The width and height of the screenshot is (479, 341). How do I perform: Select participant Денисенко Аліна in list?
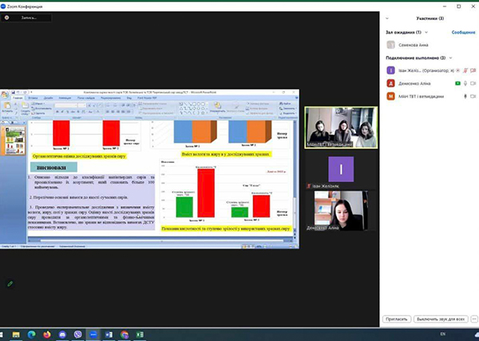pos(430,83)
